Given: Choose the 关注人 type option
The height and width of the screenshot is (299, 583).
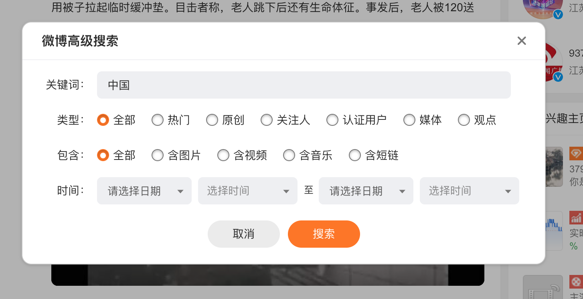Looking at the screenshot, I should point(267,120).
